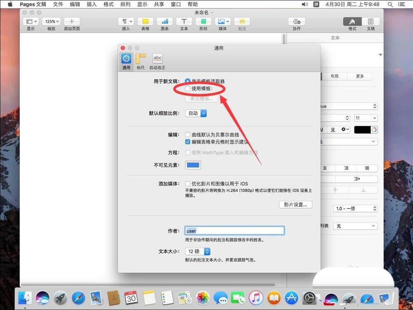The height and width of the screenshot is (310, 413).
Task: Click the Collaborate toolbar icon
Action: 296,21
